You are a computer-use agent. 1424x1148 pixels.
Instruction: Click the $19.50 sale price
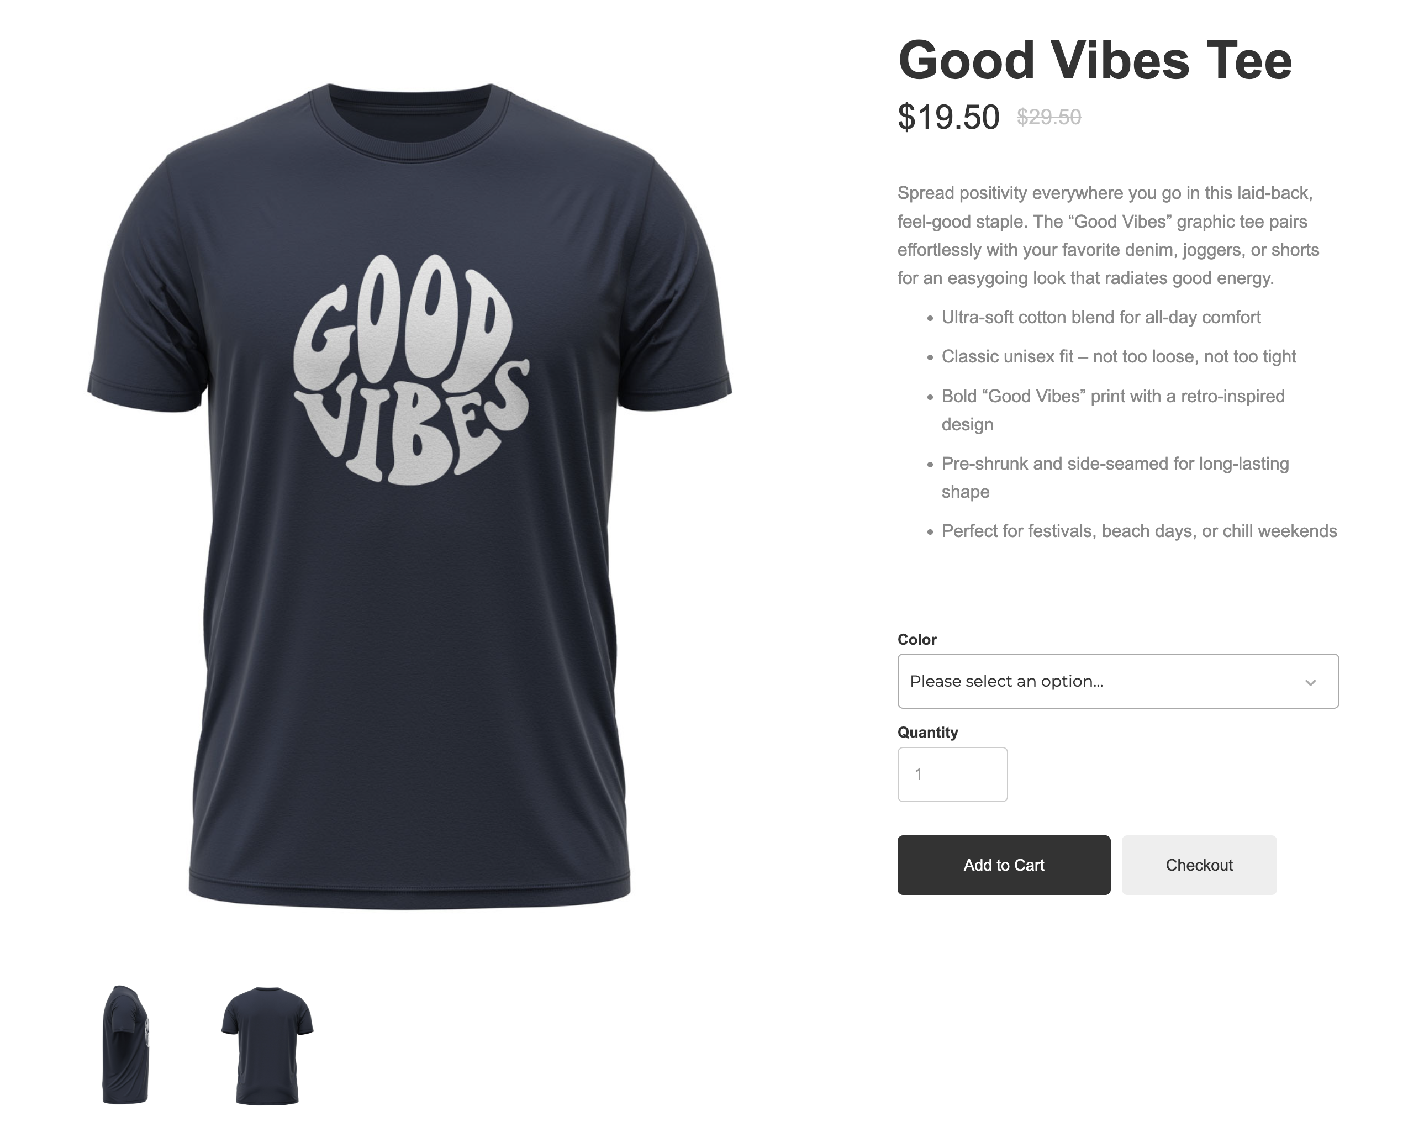point(948,117)
